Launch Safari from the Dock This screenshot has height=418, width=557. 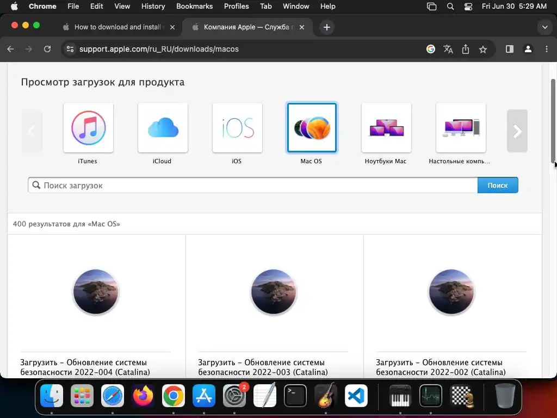click(x=113, y=396)
